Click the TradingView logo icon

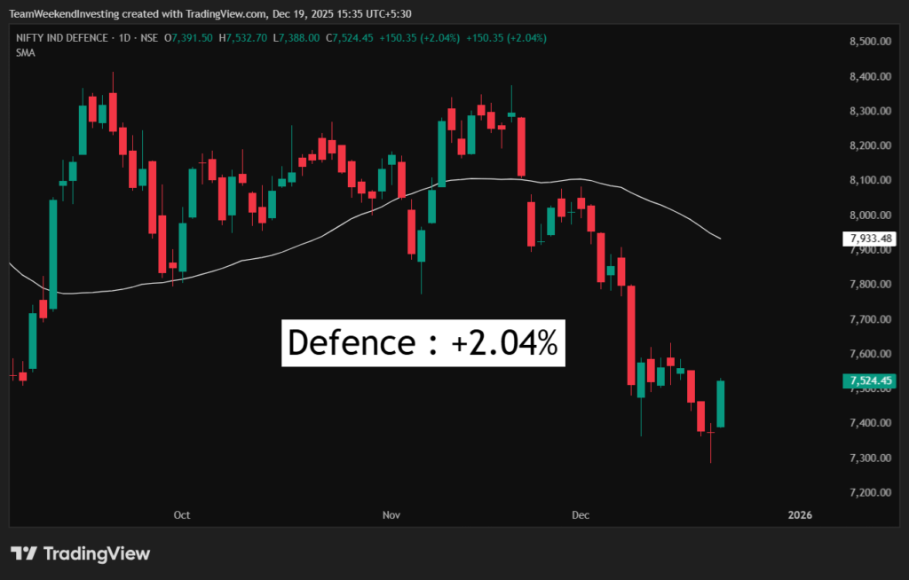pyautogui.click(x=24, y=553)
